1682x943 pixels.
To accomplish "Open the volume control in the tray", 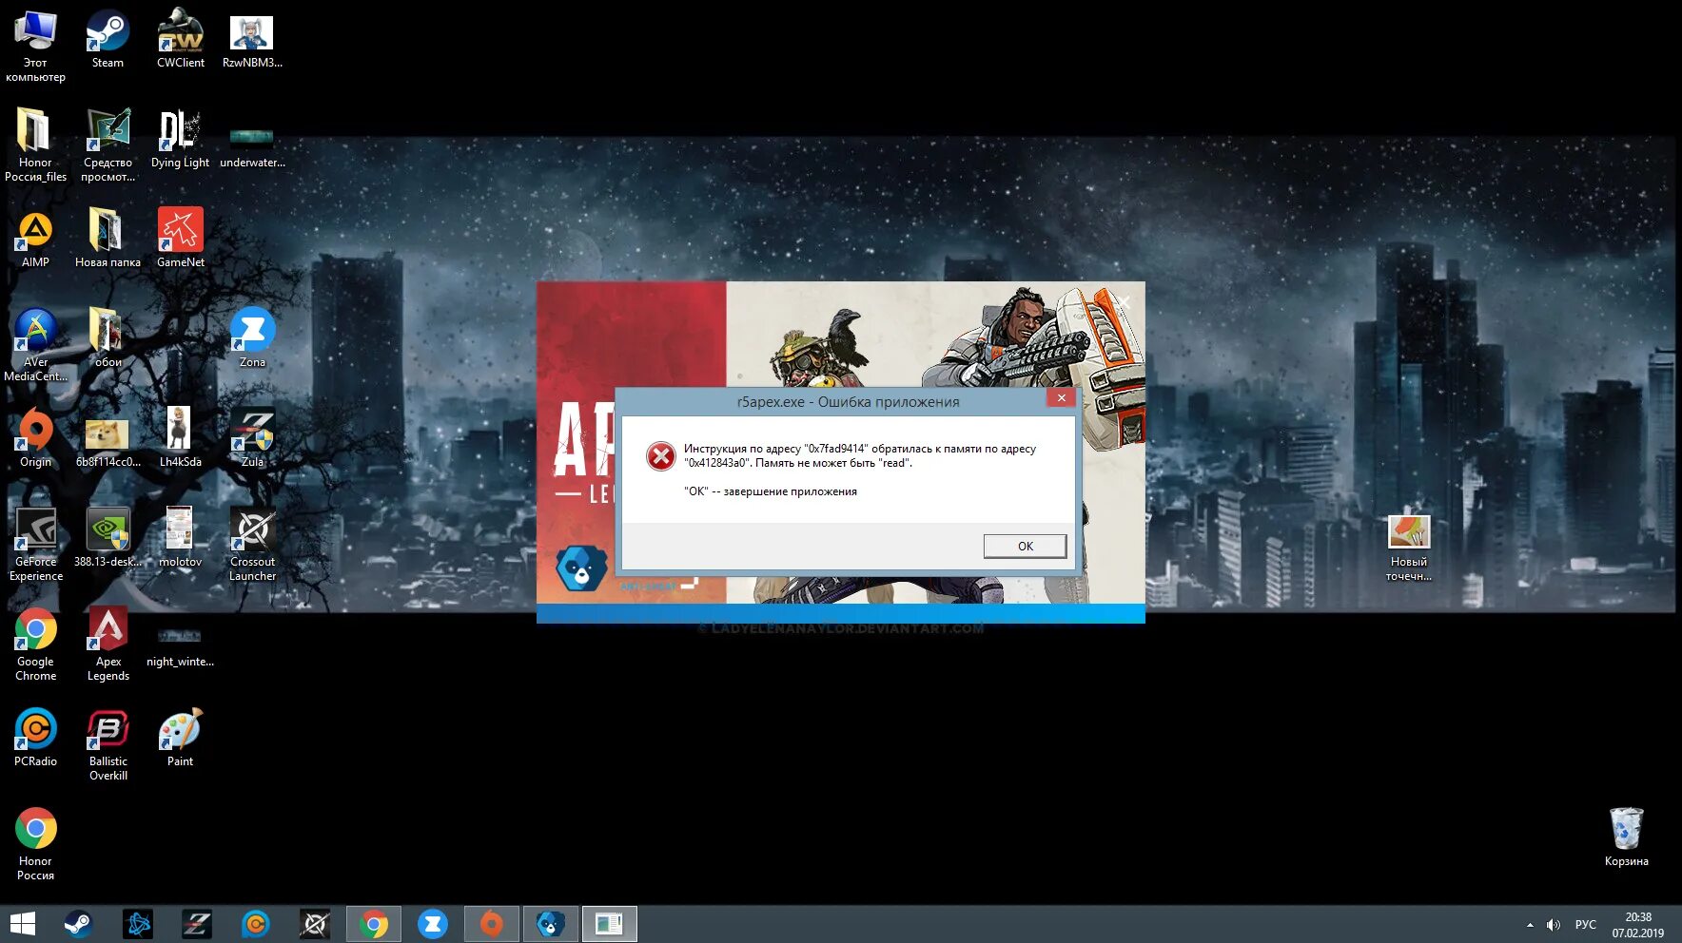I will (1554, 924).
